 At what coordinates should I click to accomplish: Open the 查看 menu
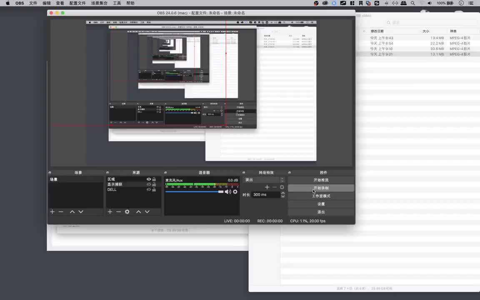(x=60, y=3)
